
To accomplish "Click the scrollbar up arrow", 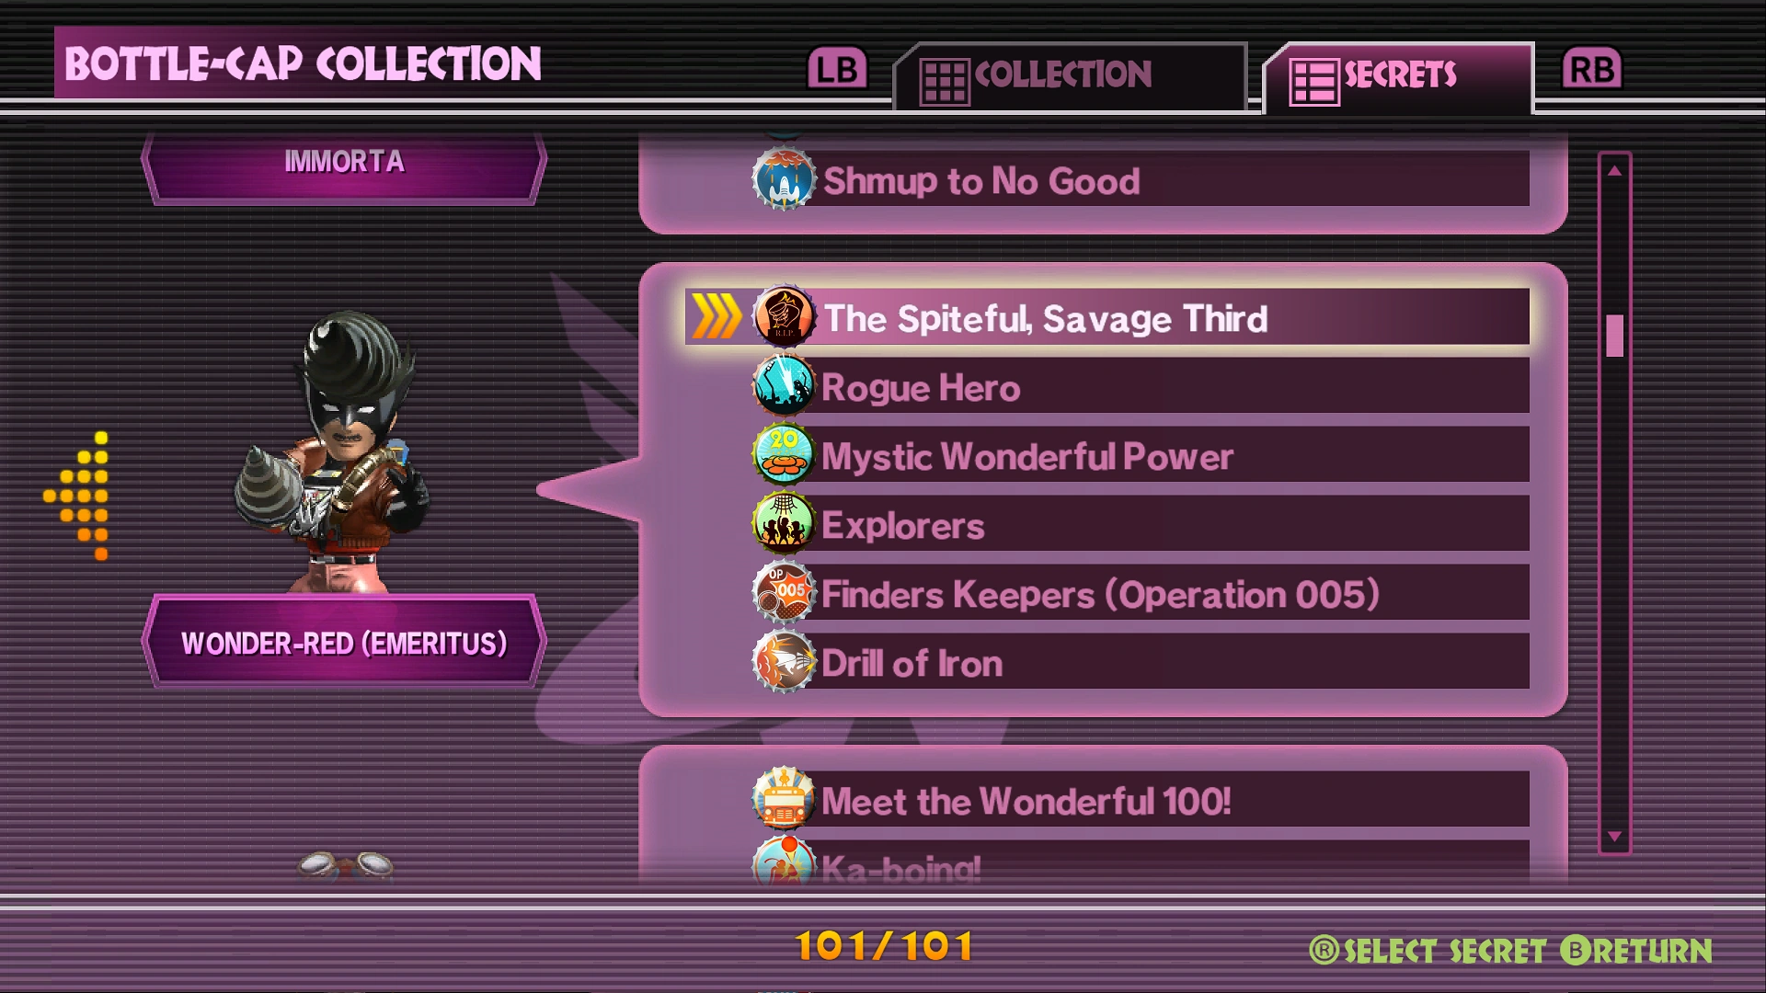I will coord(1614,171).
